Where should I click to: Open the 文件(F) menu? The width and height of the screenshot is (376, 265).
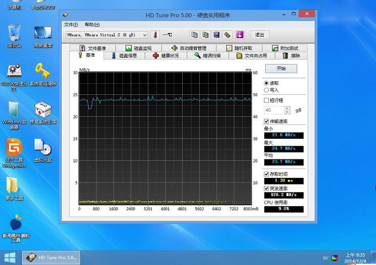pyautogui.click(x=71, y=24)
